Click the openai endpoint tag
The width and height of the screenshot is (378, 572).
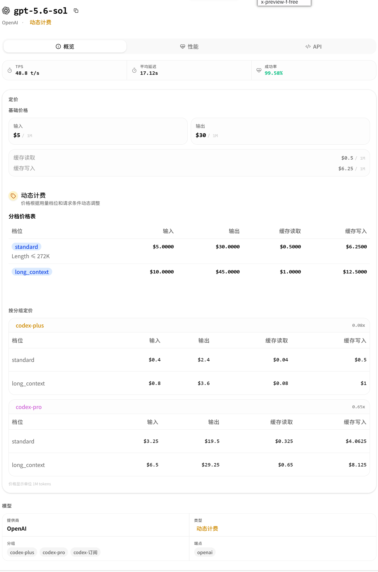tap(205, 552)
